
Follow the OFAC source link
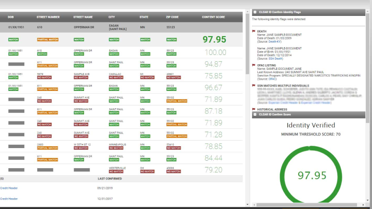click(x=273, y=79)
